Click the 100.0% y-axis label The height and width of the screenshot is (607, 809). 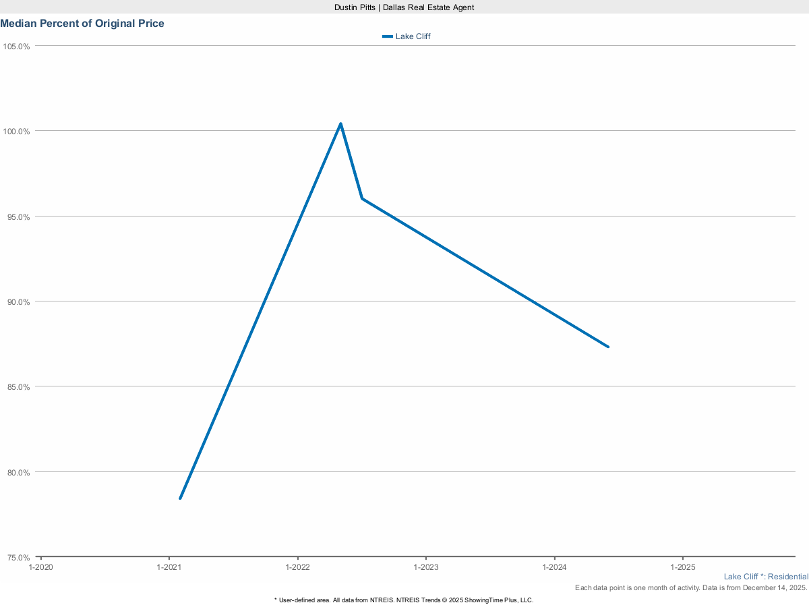(17, 132)
